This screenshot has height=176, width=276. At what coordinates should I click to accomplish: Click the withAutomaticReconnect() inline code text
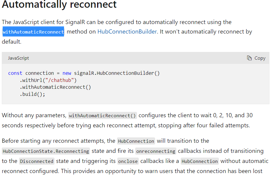coord(102,115)
